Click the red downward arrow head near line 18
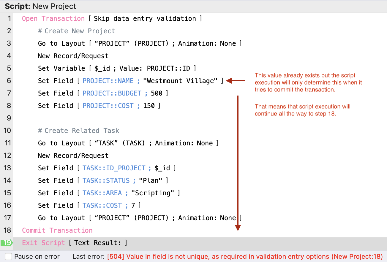This screenshot has height=262, width=387. [x=238, y=228]
